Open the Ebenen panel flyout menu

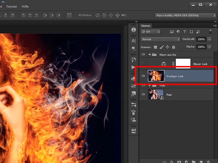pyautogui.click(x=215, y=26)
